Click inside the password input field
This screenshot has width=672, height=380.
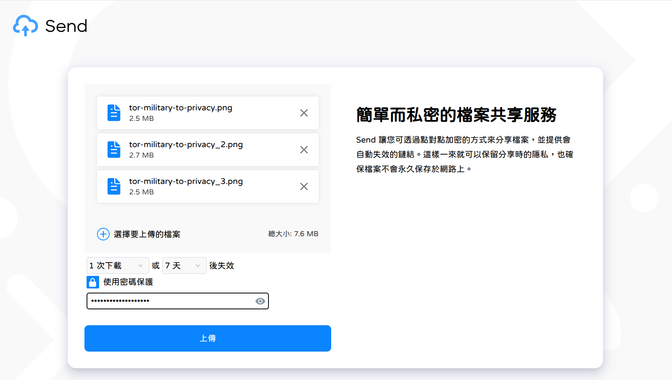(x=167, y=301)
